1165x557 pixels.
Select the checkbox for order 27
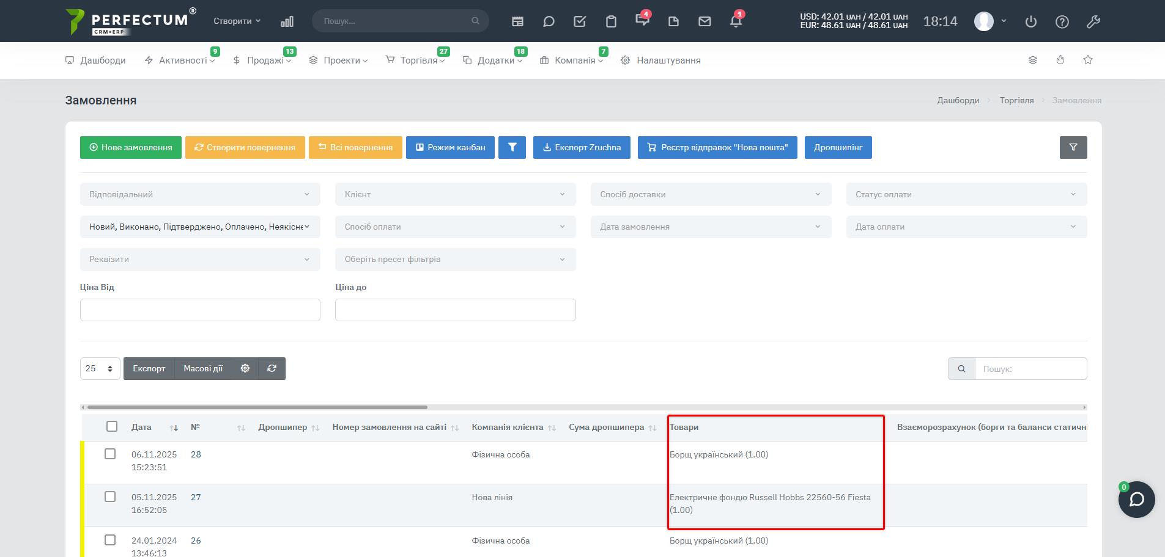click(110, 497)
